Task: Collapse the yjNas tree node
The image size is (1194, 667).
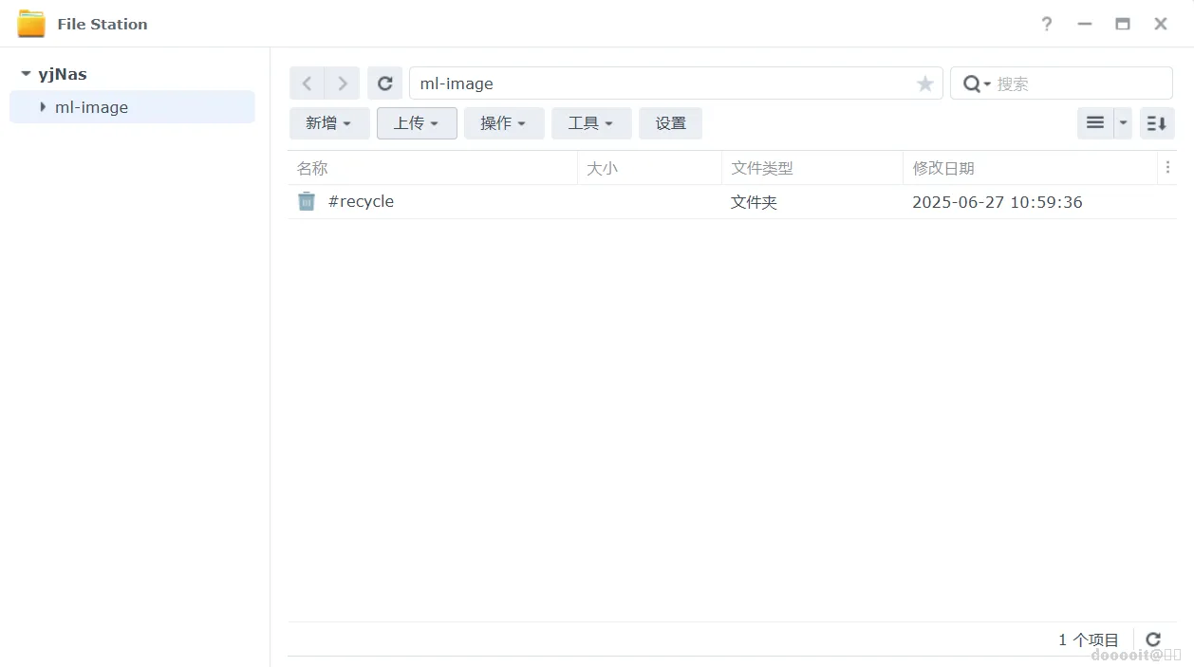Action: (25, 73)
